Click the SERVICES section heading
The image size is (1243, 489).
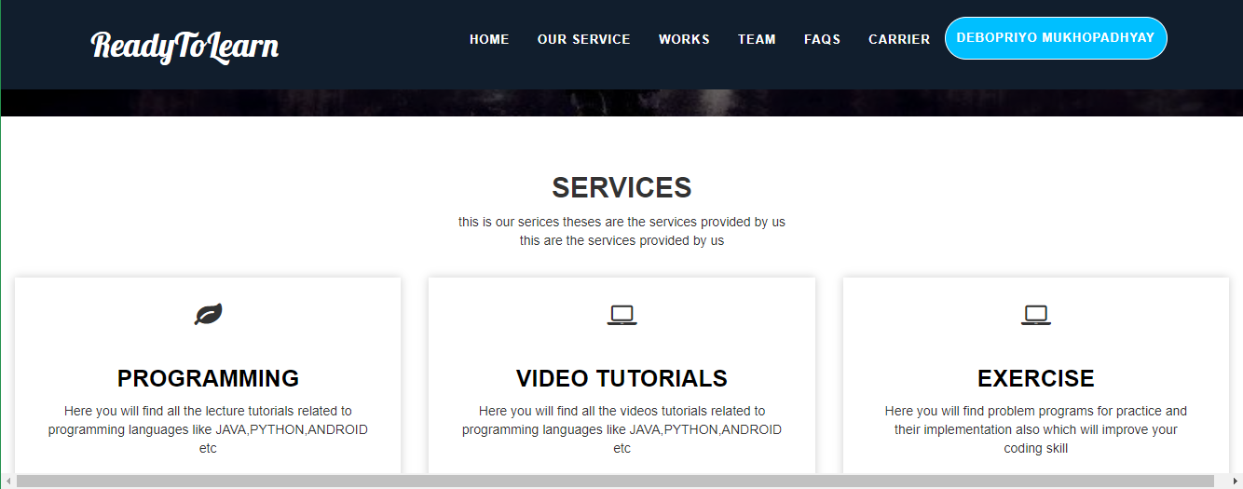coord(621,187)
